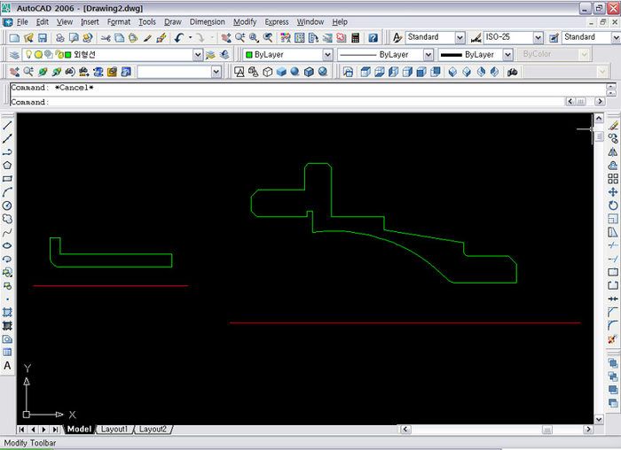621x450 pixels.
Task: Open the Modify menu
Action: click(x=245, y=22)
